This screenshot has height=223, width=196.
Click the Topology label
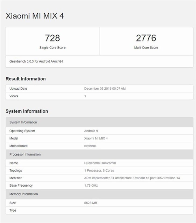16,171
